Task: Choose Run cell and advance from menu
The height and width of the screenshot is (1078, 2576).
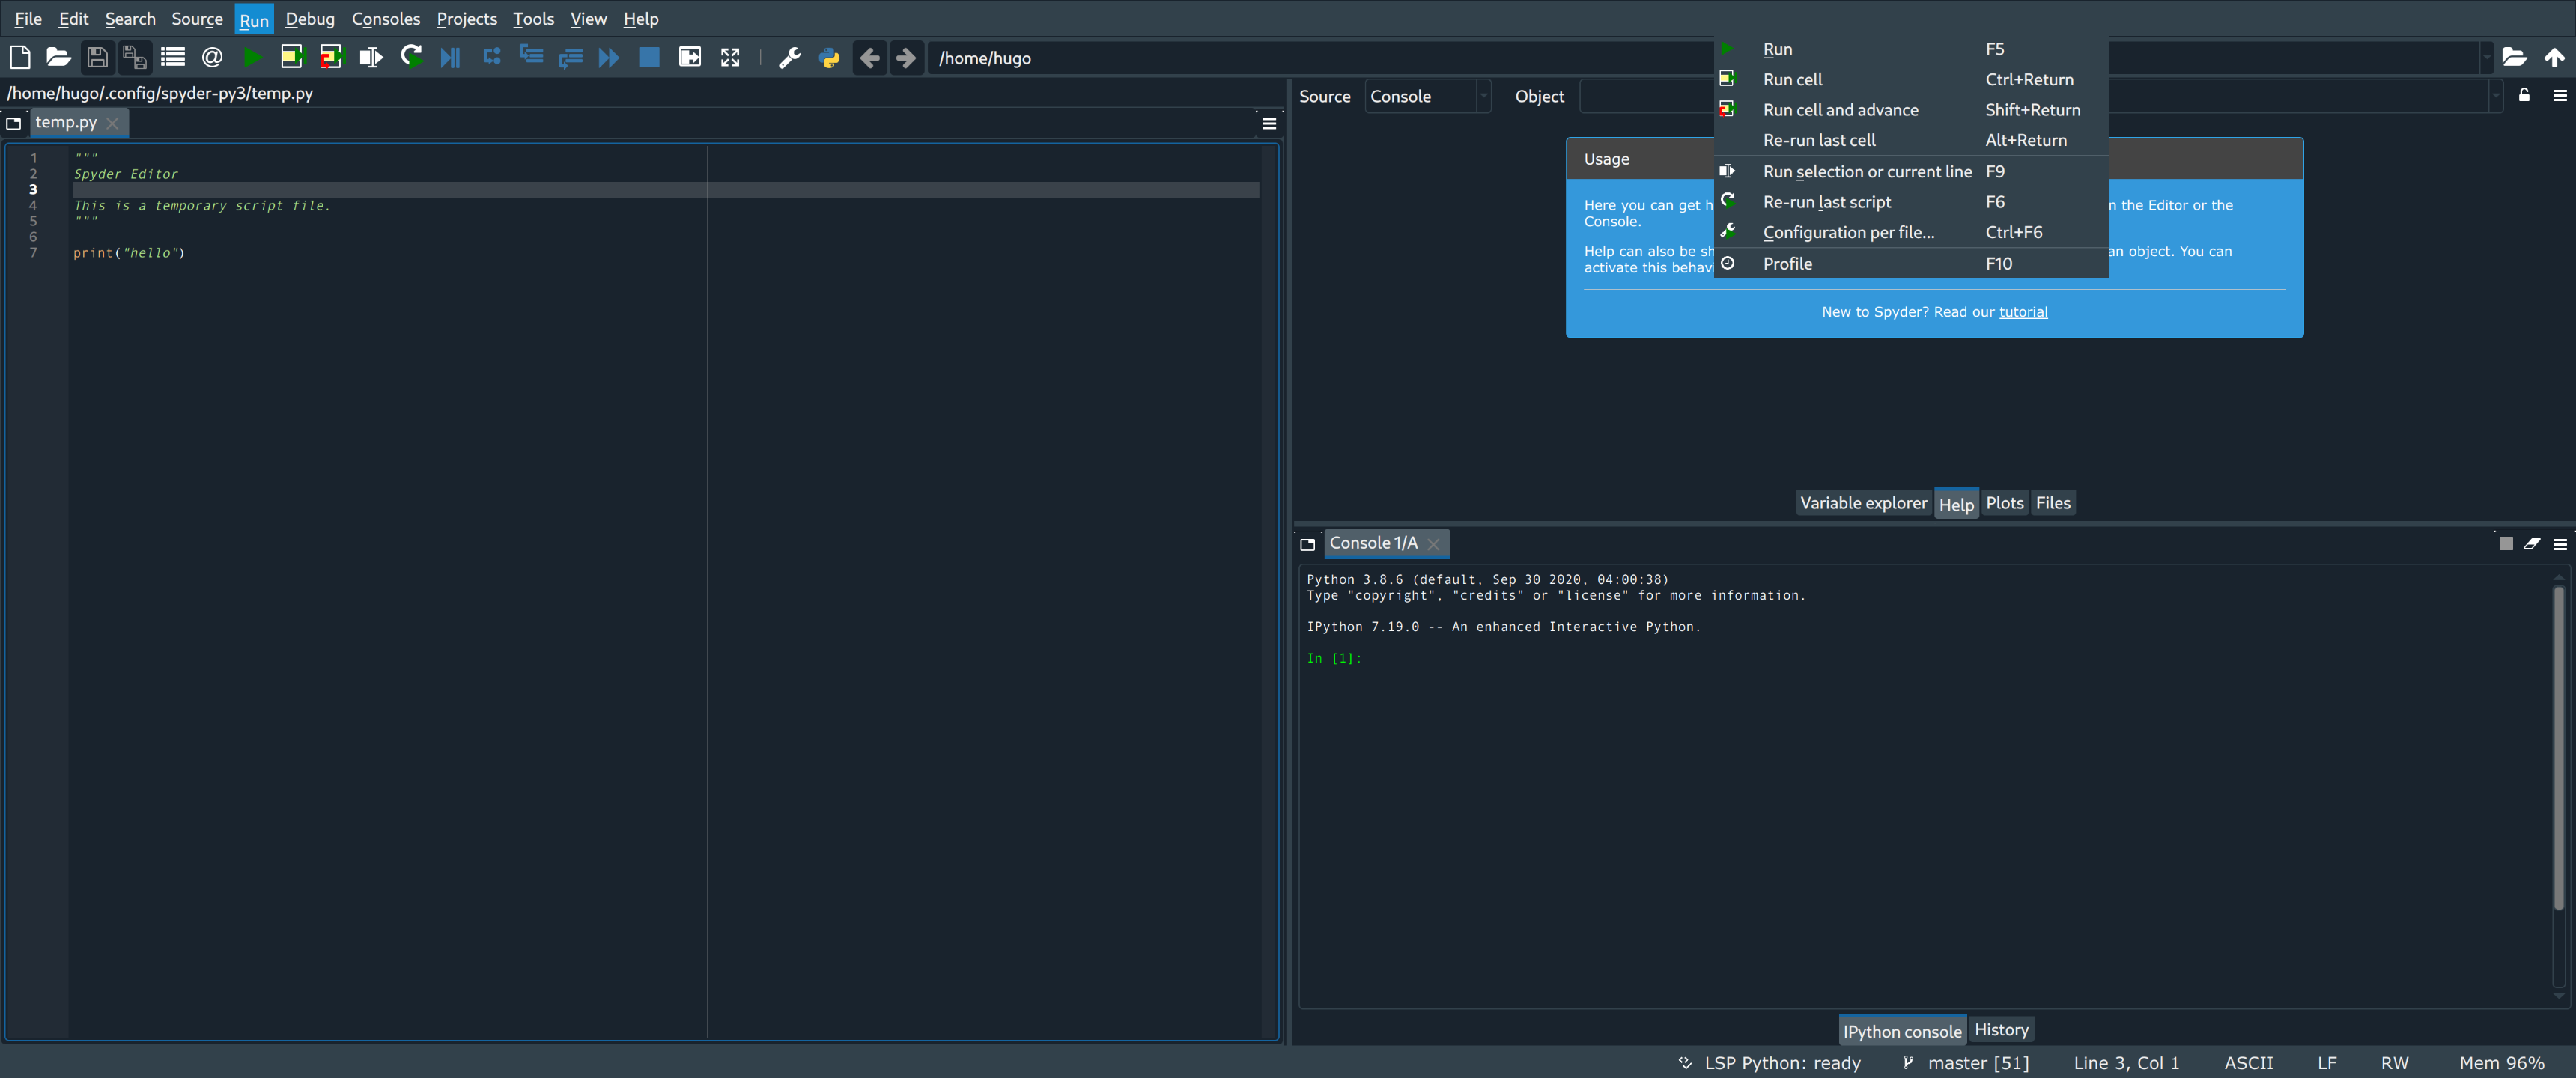Action: (x=1840, y=110)
